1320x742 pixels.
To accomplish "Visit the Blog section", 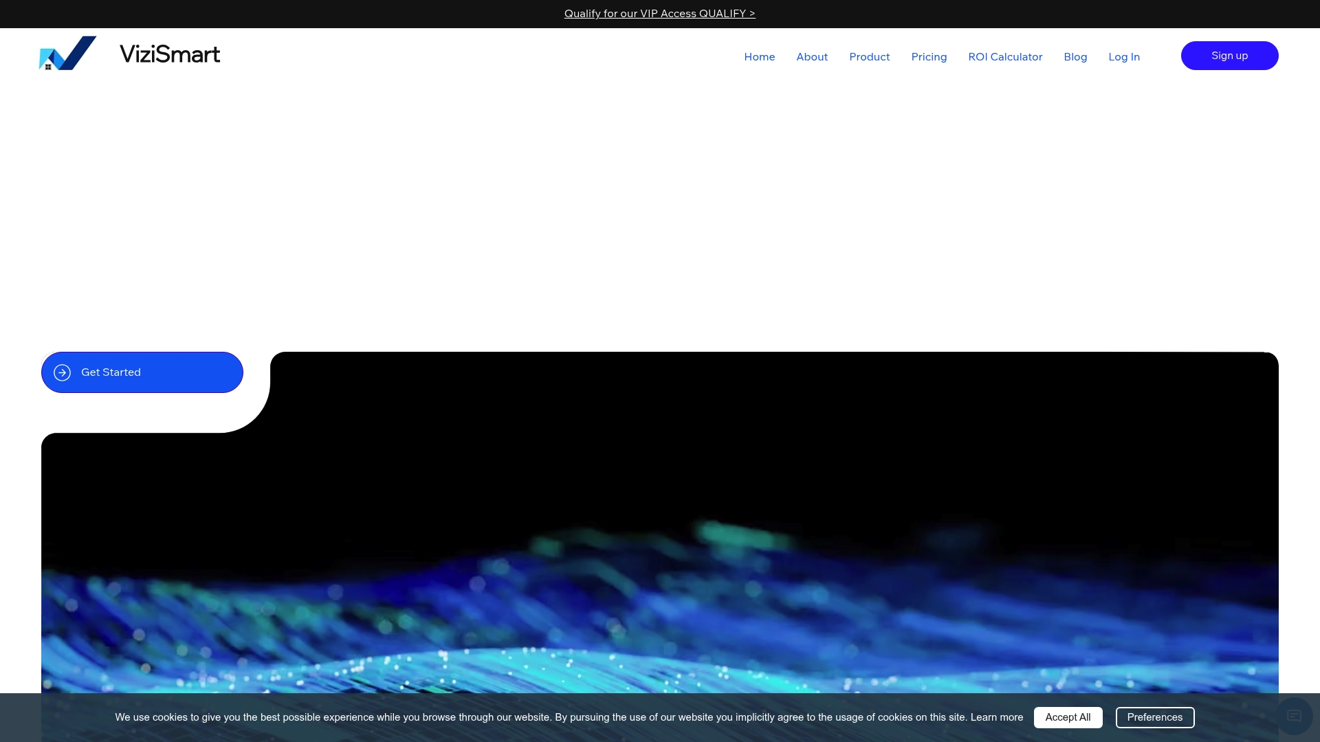I will pos(1075,57).
